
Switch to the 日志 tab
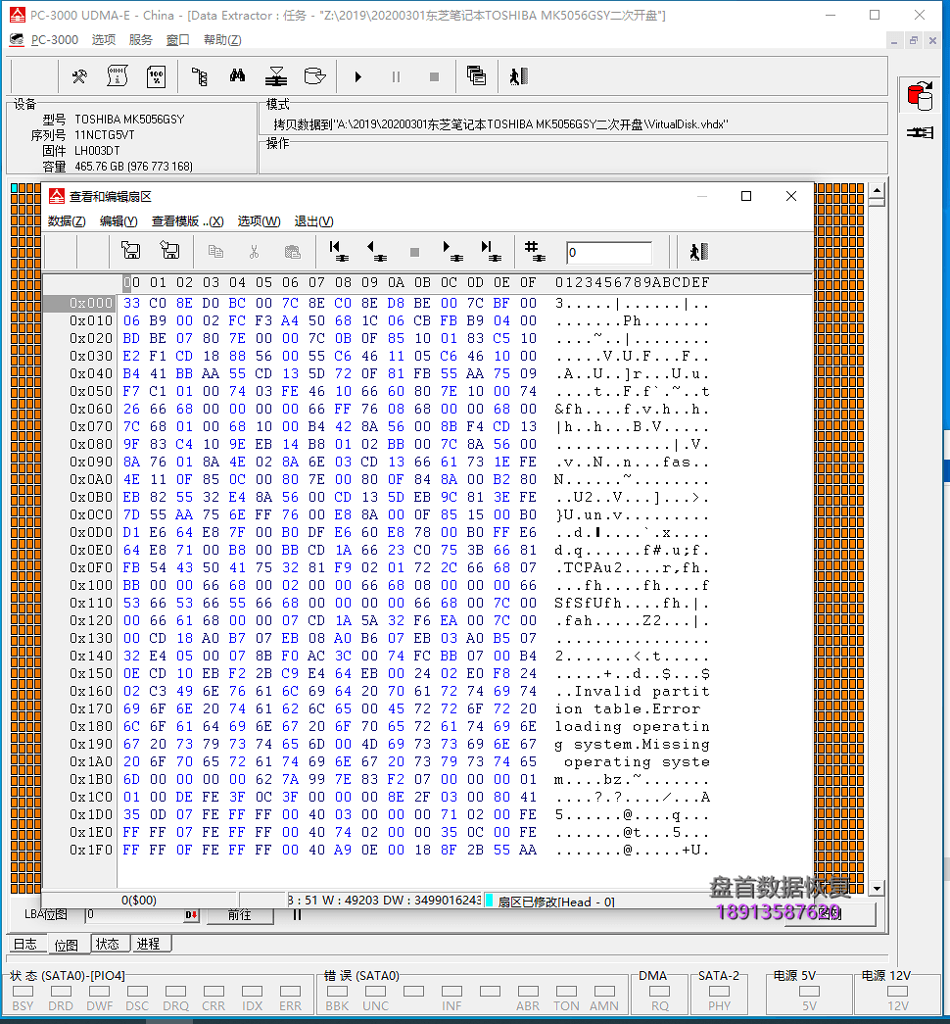click(25, 944)
